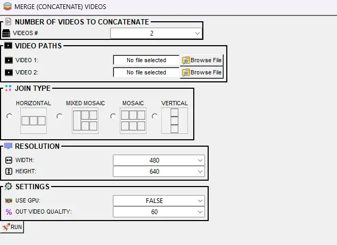
Task: Click the MIXED MOSAIC label text
Action: tap(85, 103)
